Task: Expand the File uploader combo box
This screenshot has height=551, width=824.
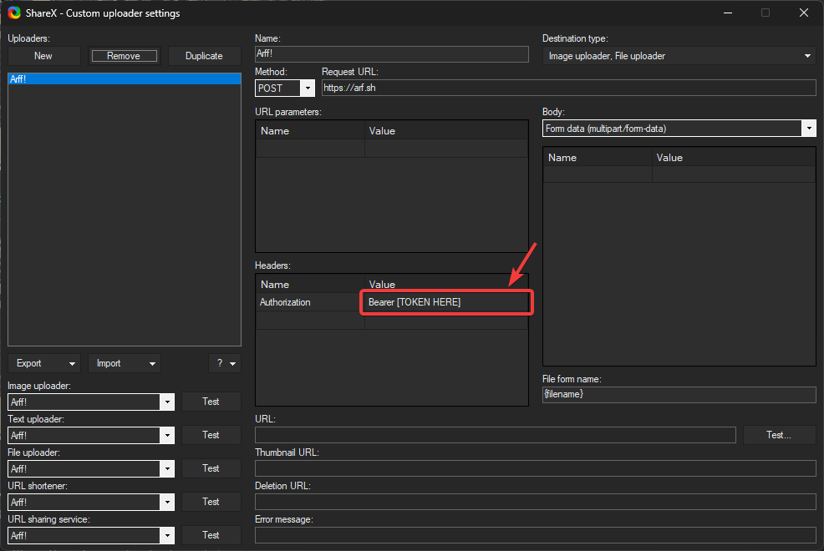Action: point(167,468)
